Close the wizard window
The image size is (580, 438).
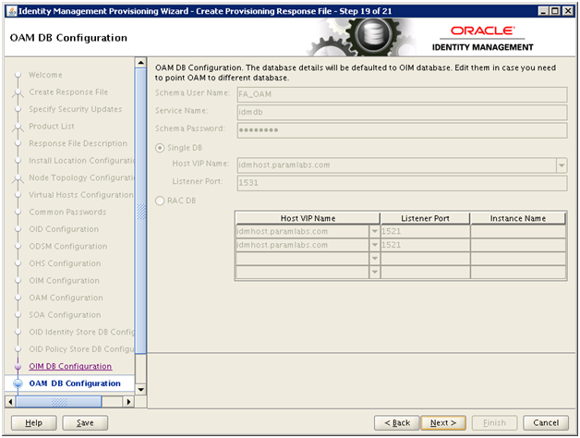[568, 11]
